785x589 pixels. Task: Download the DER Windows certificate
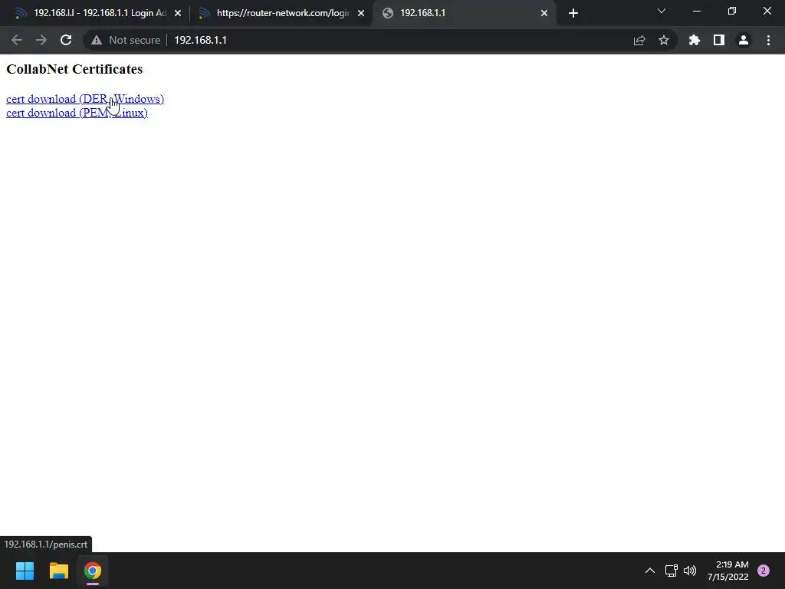(x=85, y=99)
